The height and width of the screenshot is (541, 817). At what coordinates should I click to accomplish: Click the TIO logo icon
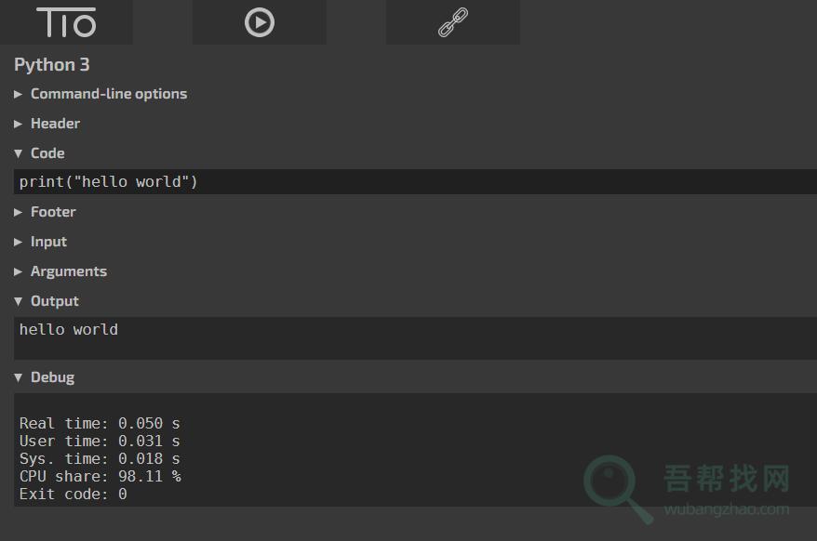[66, 22]
